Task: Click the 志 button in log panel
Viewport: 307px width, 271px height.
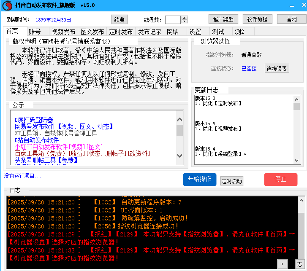Action: point(299,264)
